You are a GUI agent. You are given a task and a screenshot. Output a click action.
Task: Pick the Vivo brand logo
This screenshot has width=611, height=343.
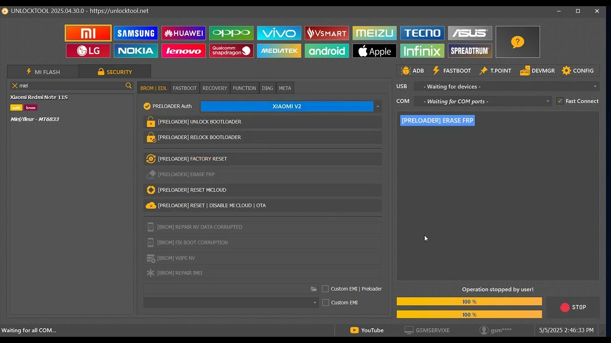(x=279, y=33)
